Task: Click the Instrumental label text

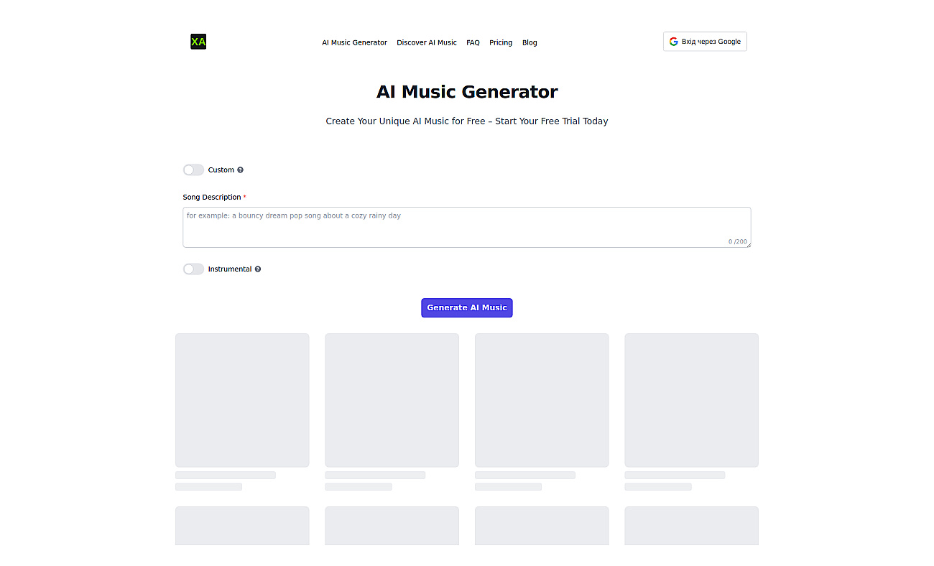Action: (x=230, y=269)
